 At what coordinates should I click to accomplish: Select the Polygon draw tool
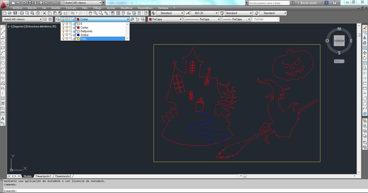3,43
